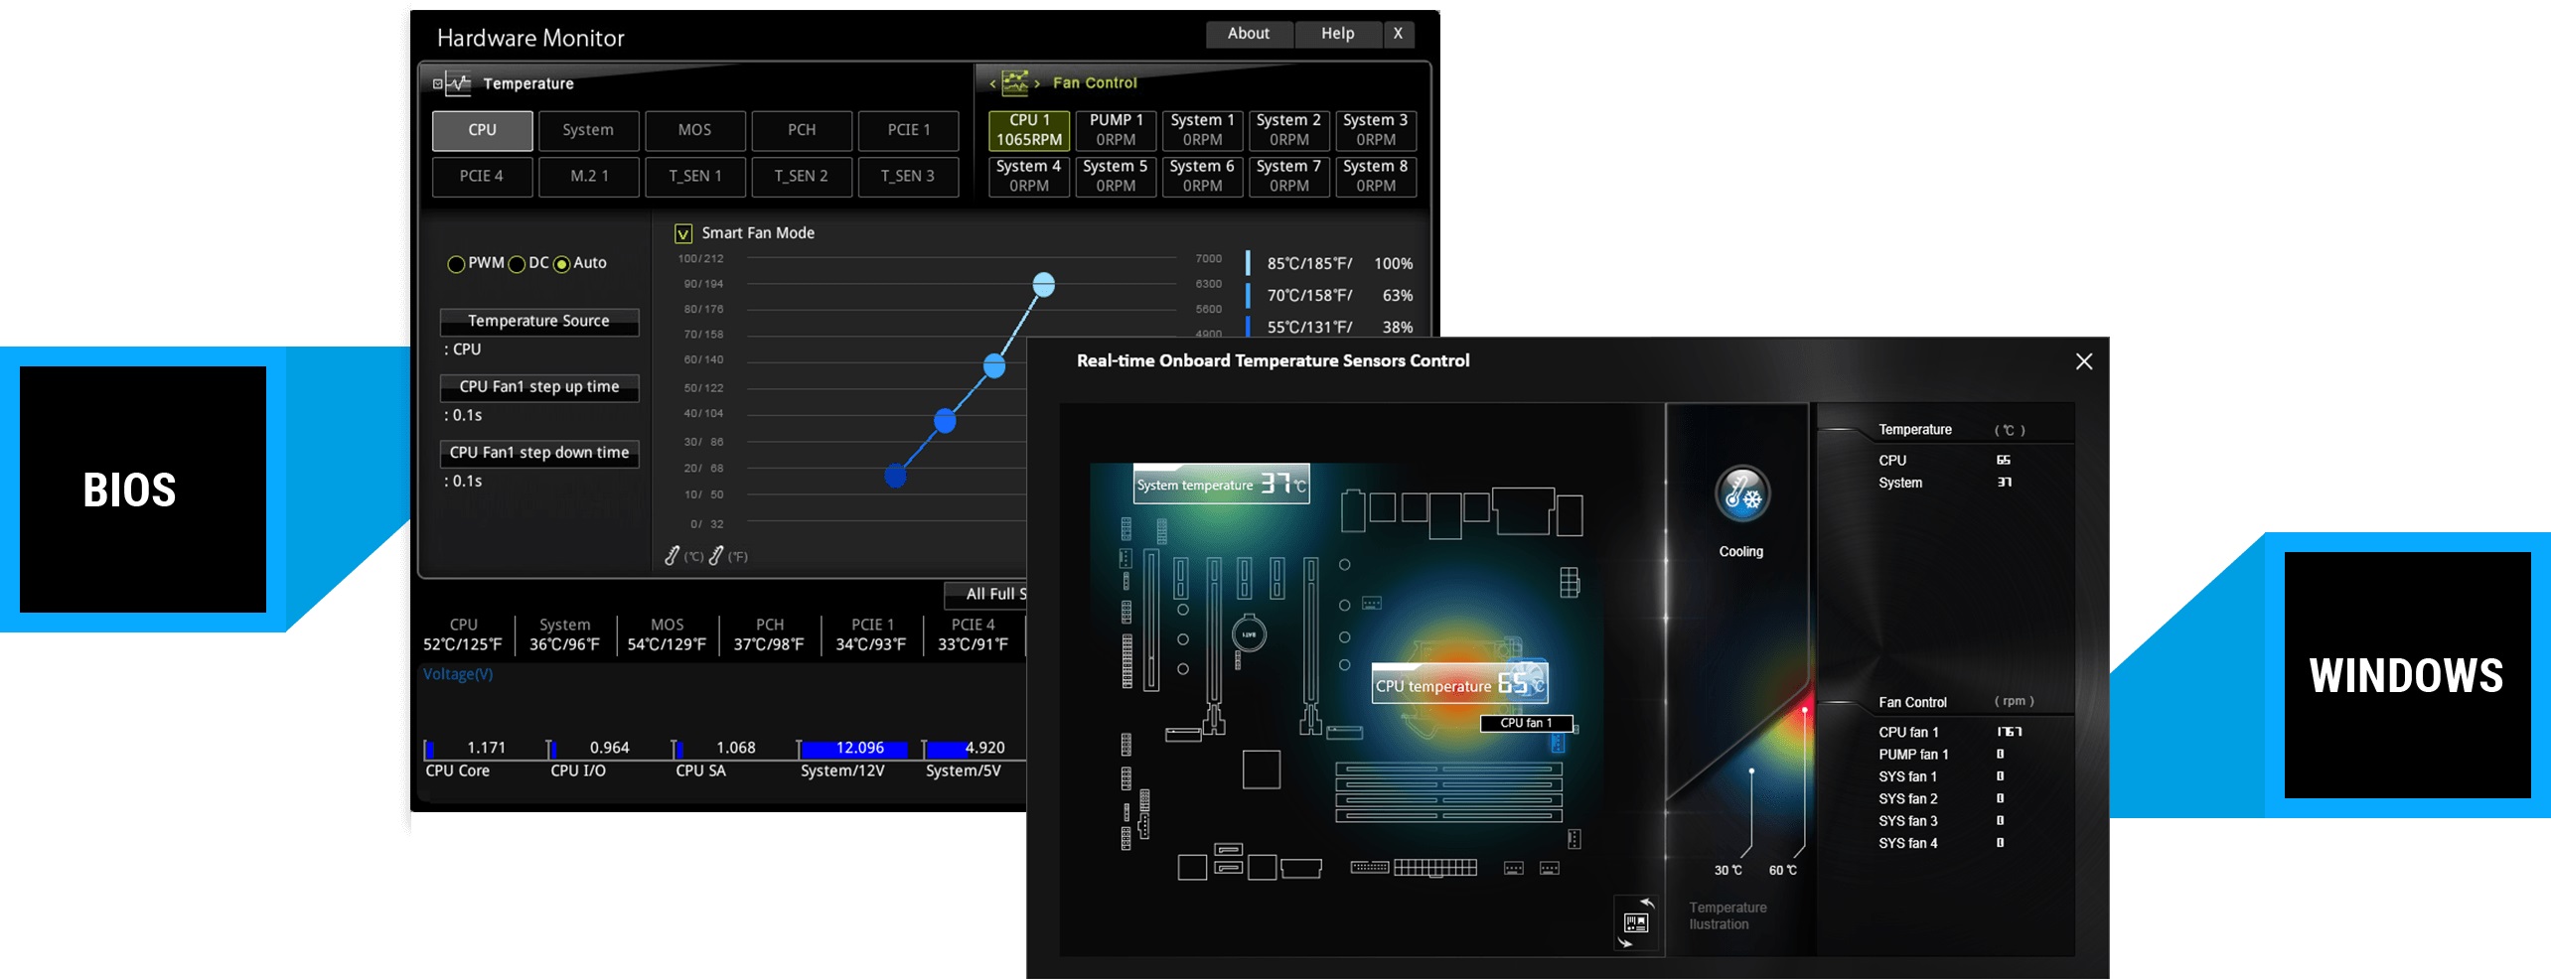The height and width of the screenshot is (979, 2551).
Task: Select the Celsius thermometer icon below graph
Action: pos(673,555)
